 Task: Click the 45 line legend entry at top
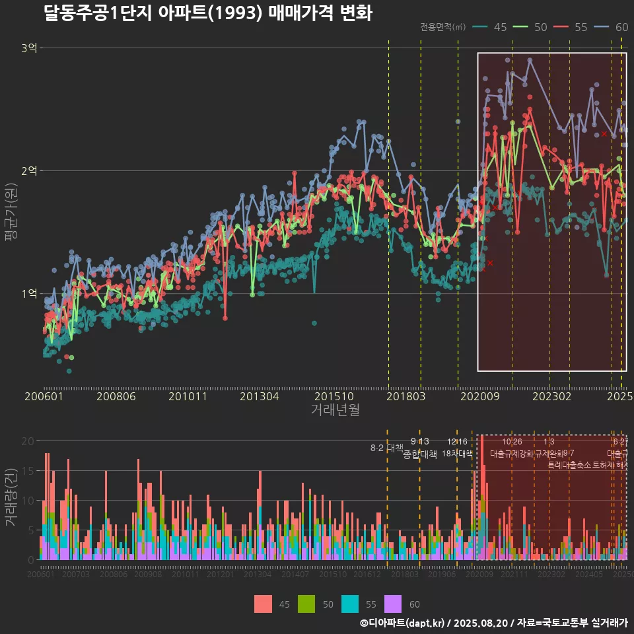coord(489,27)
